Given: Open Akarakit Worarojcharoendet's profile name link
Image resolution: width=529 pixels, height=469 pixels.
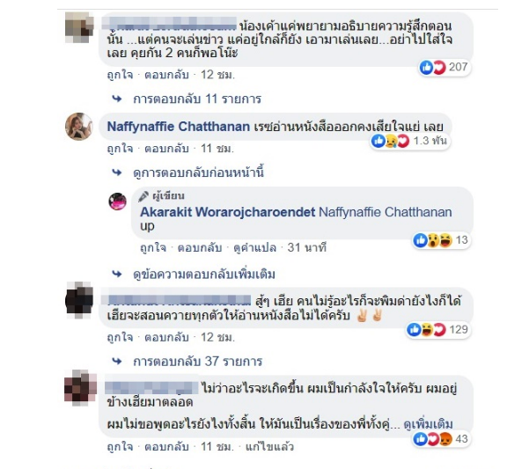Looking at the screenshot, I should tap(228, 212).
